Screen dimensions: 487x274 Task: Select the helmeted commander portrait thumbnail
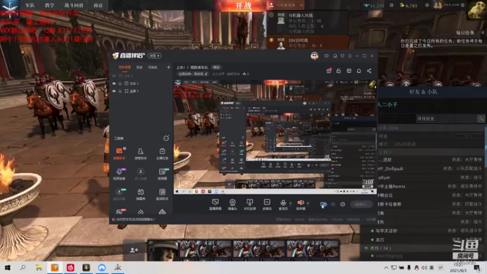(163, 250)
